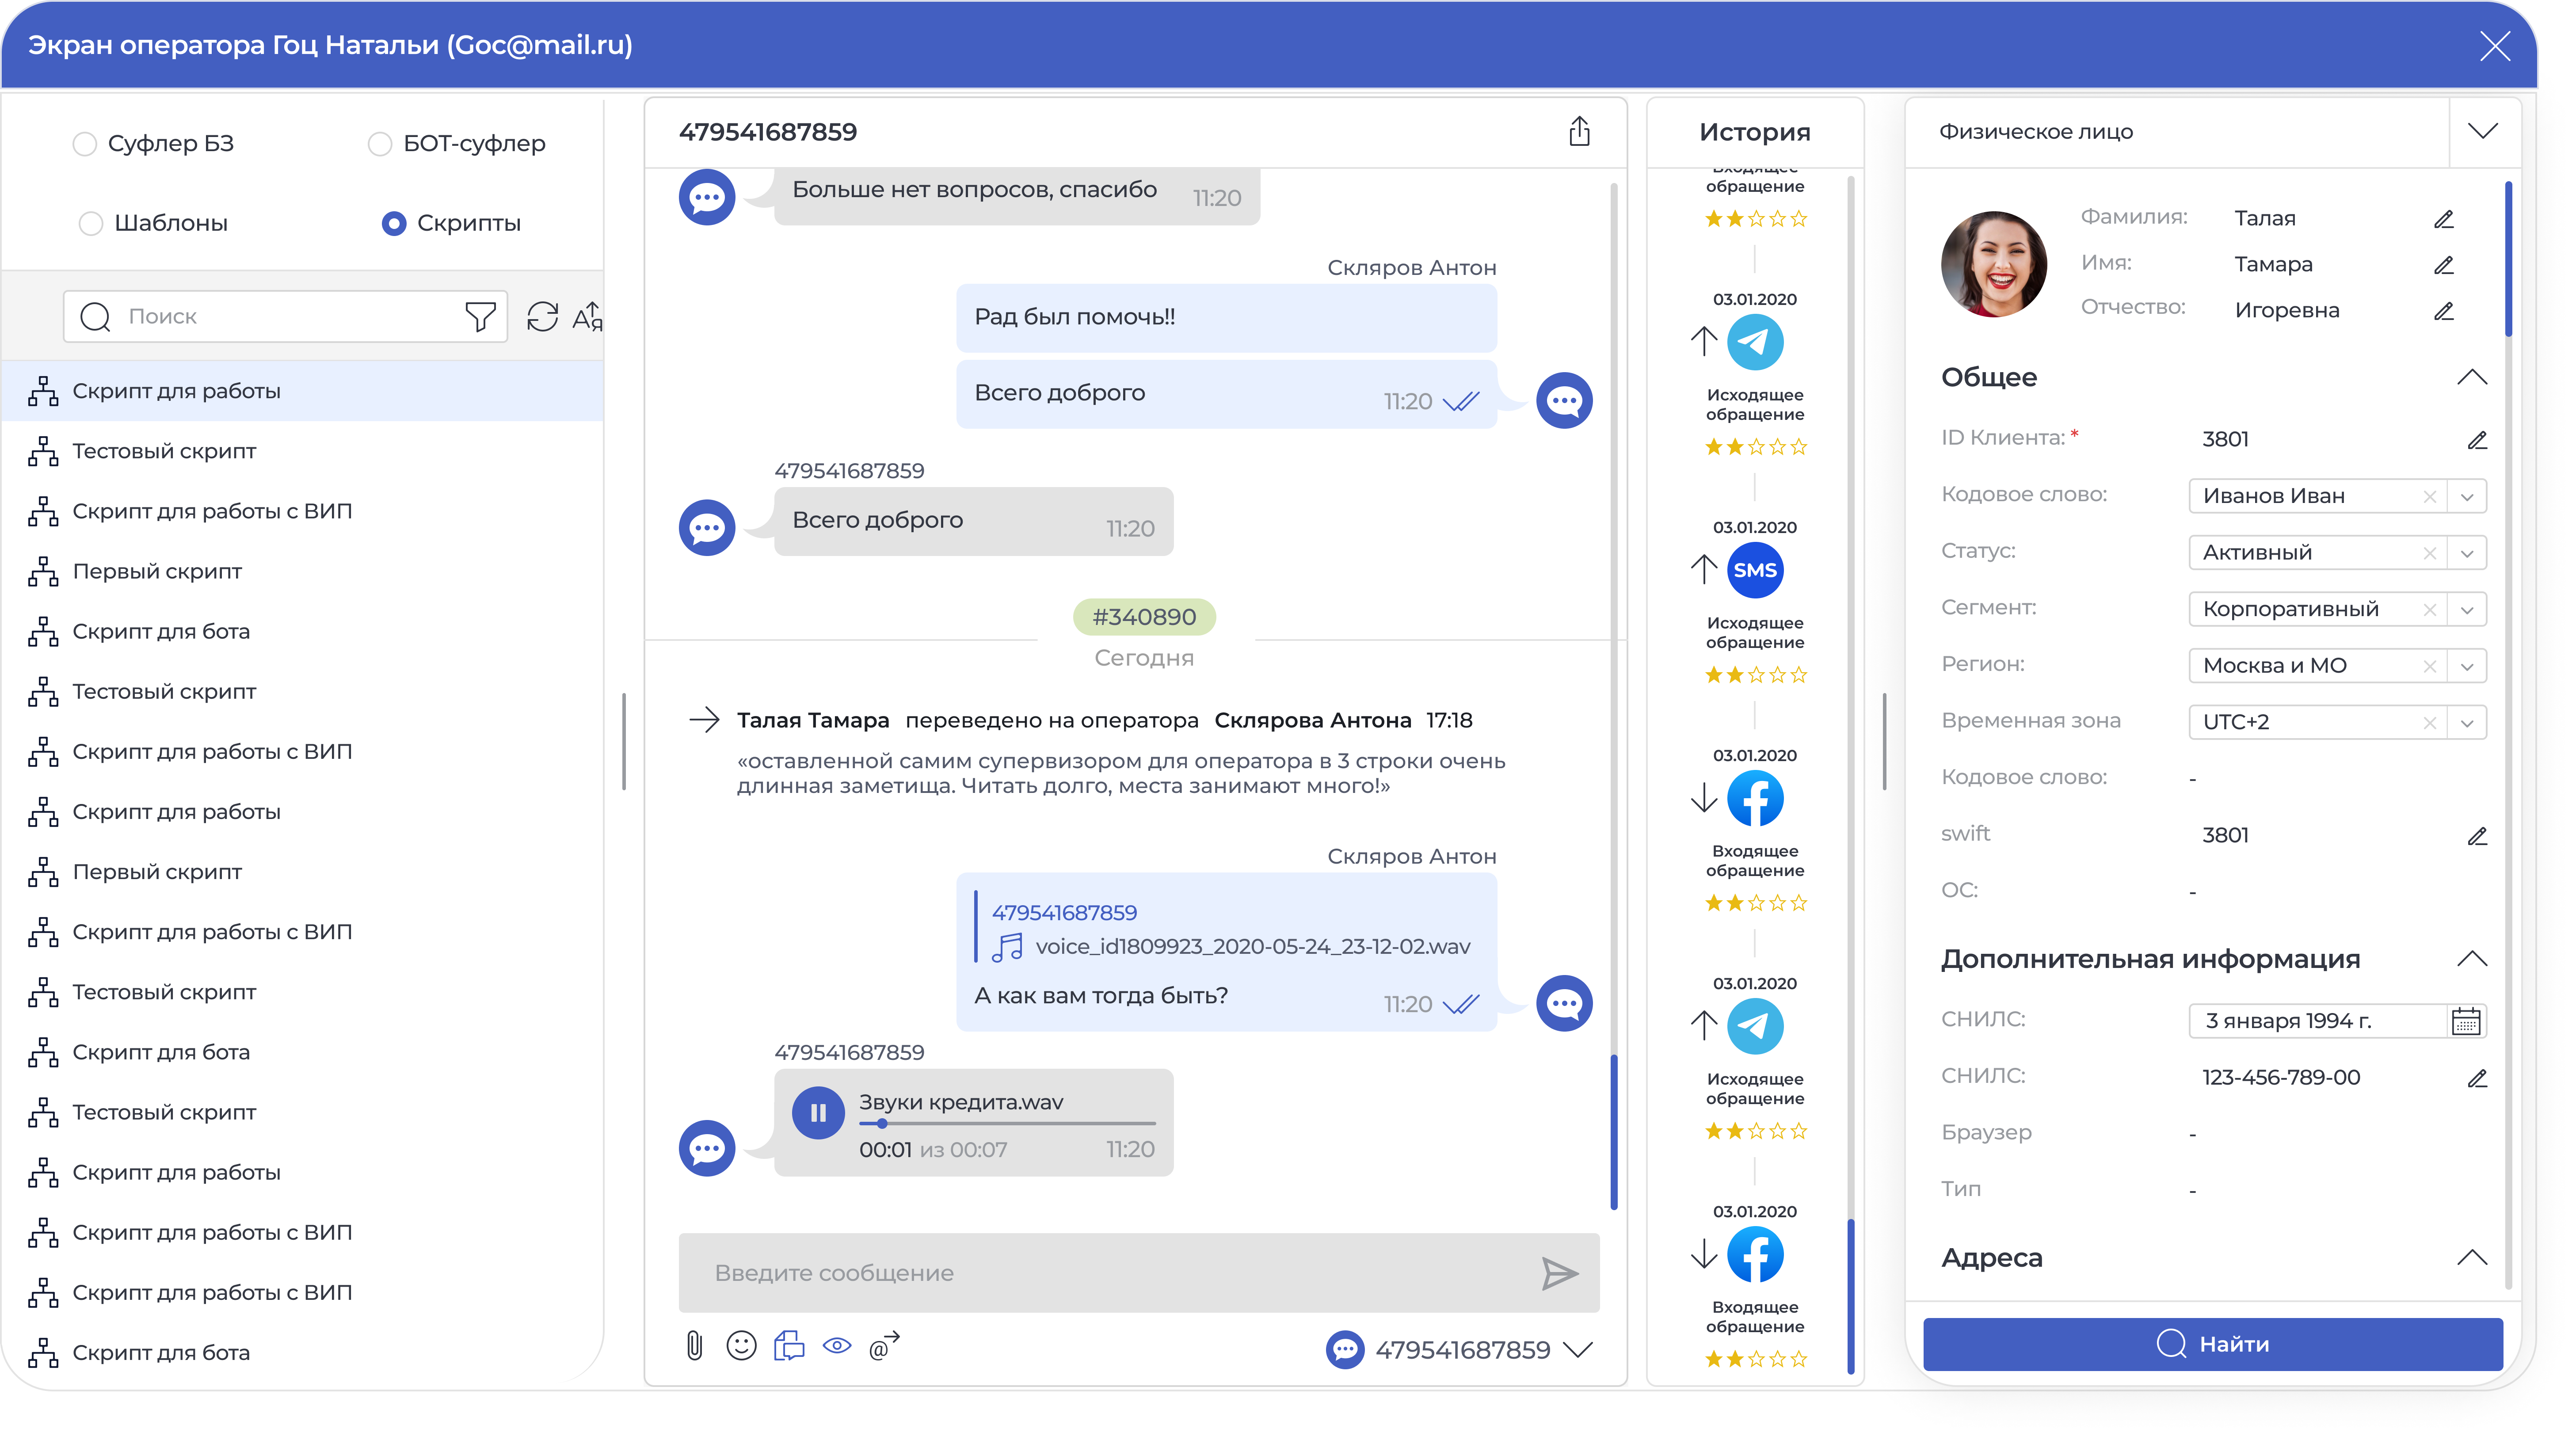
Task: Open the channel selector 479541687859 dropdown
Action: [x=1578, y=1349]
